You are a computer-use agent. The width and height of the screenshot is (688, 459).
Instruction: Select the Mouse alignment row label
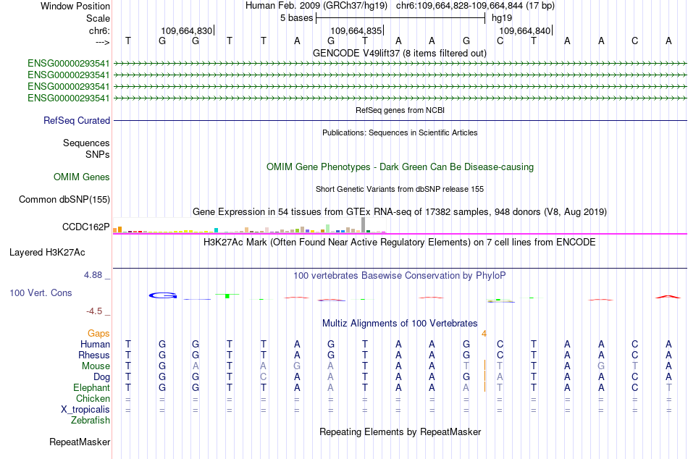pyautogui.click(x=96, y=366)
